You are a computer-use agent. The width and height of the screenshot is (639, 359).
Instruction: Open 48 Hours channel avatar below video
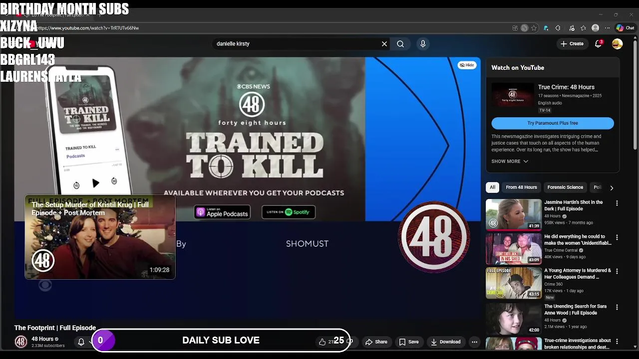pos(20,342)
